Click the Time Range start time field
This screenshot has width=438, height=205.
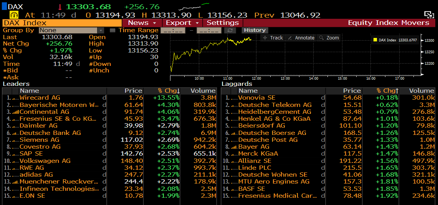coord(173,30)
